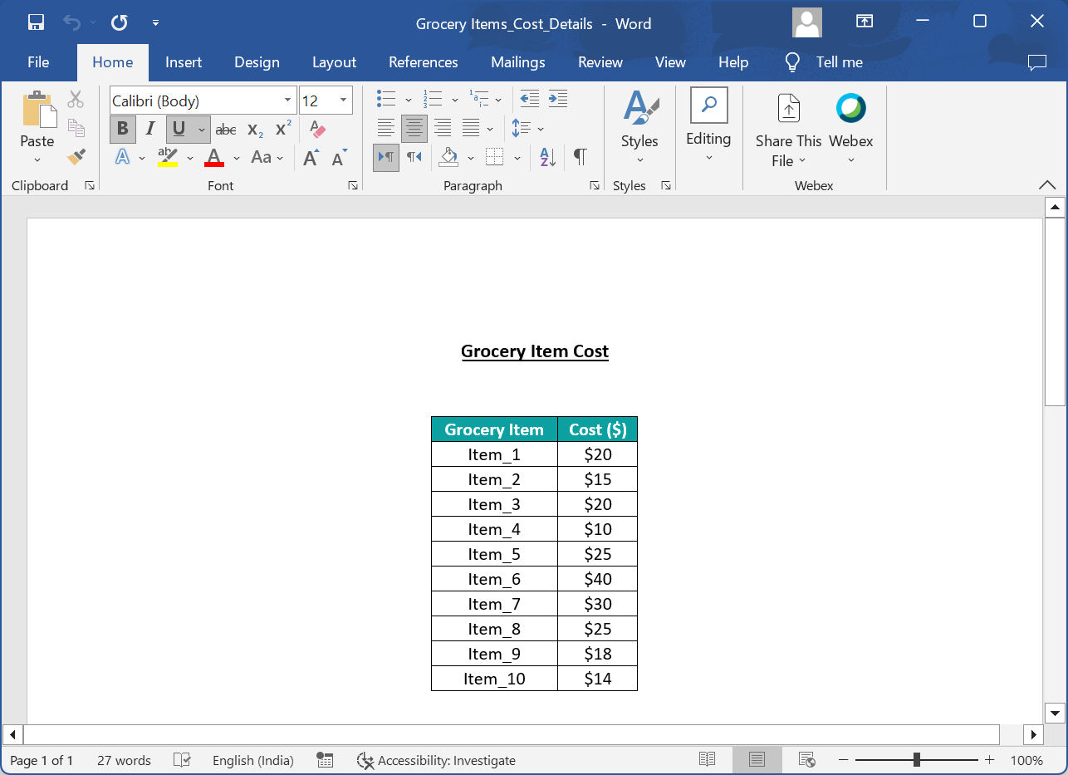Click the Cut scissors icon

(76, 100)
